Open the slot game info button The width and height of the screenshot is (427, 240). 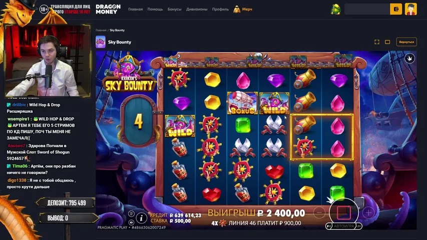141,218
